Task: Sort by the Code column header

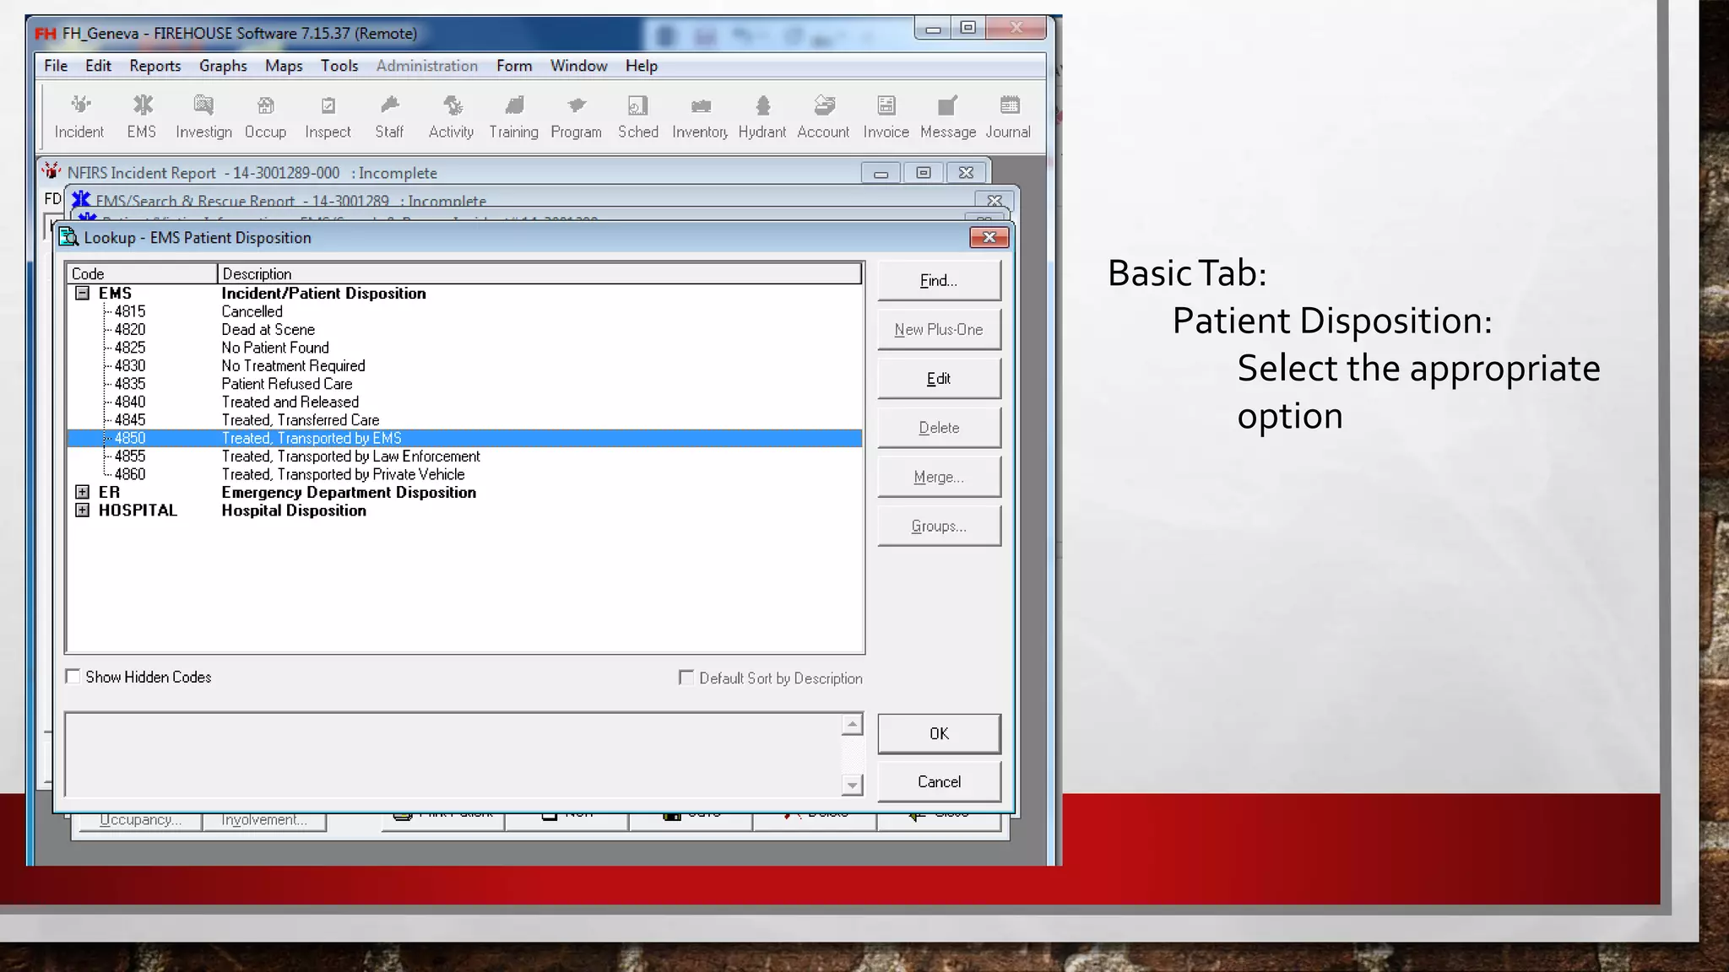Action: coord(142,273)
